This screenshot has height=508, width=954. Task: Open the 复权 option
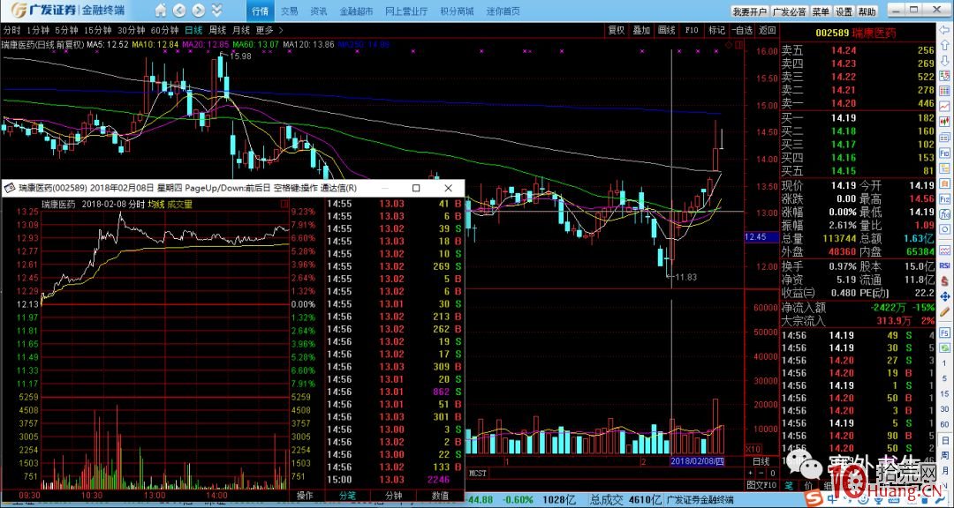coord(617,30)
